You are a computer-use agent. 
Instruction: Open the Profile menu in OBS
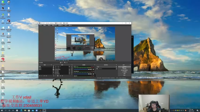[54, 25]
